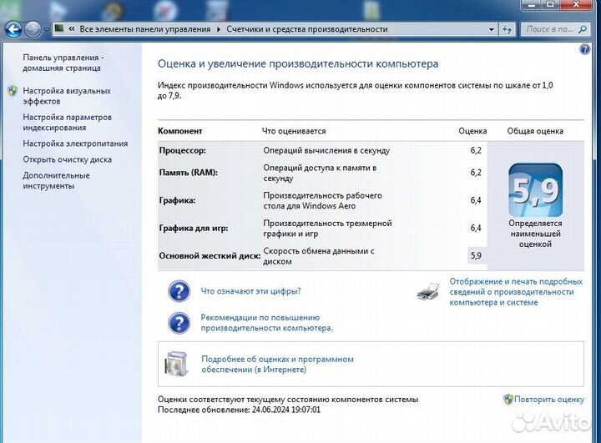Screen dimensions: 601x443
Task: Open 'Подробнее об оценках и программном обеспечении' link
Action: pyautogui.click(x=277, y=364)
